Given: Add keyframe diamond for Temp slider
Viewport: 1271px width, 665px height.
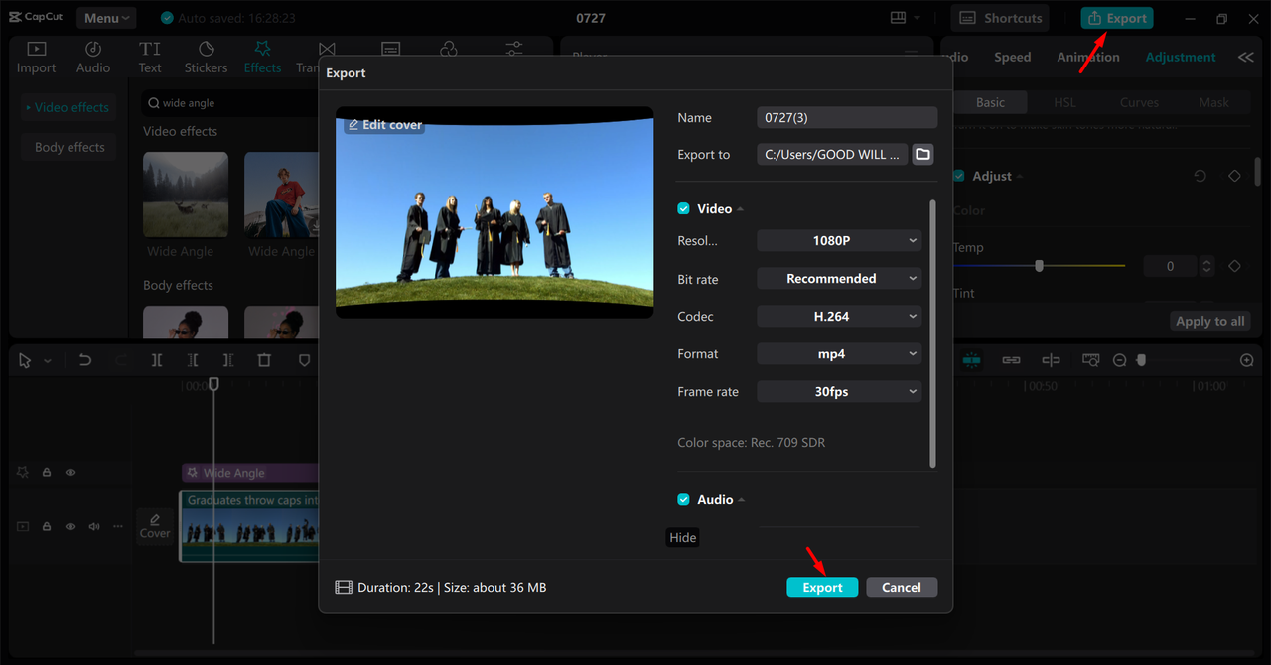Looking at the screenshot, I should [1234, 266].
